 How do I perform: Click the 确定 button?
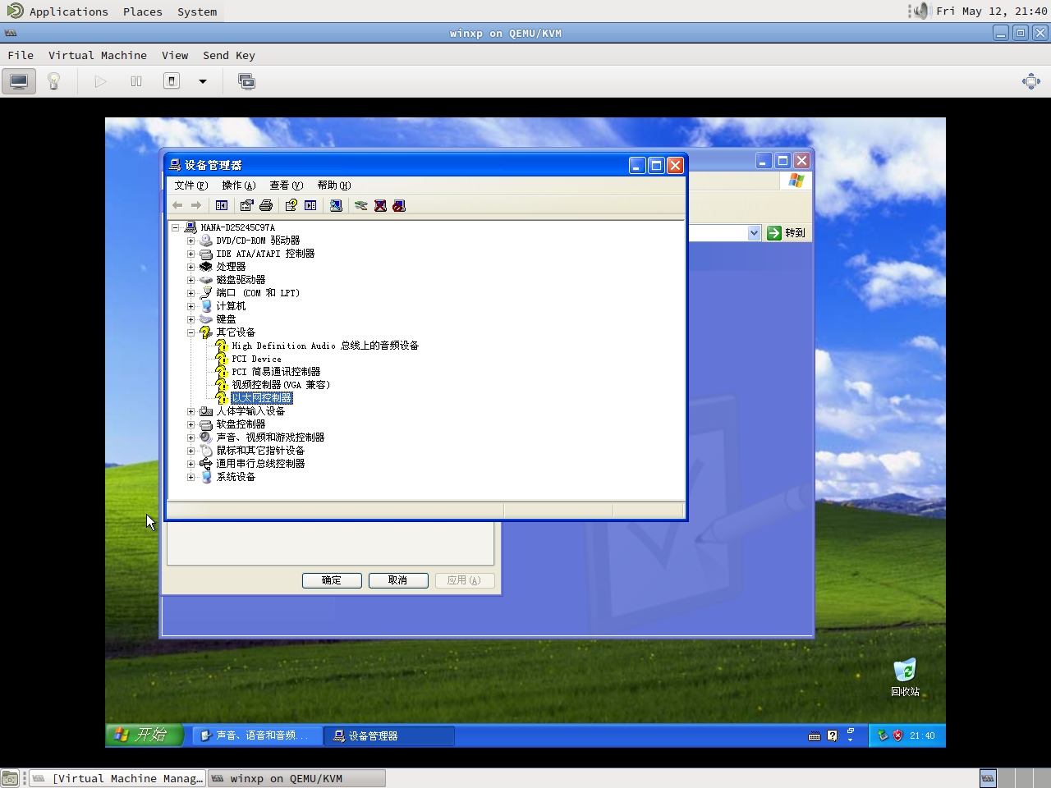click(x=332, y=580)
